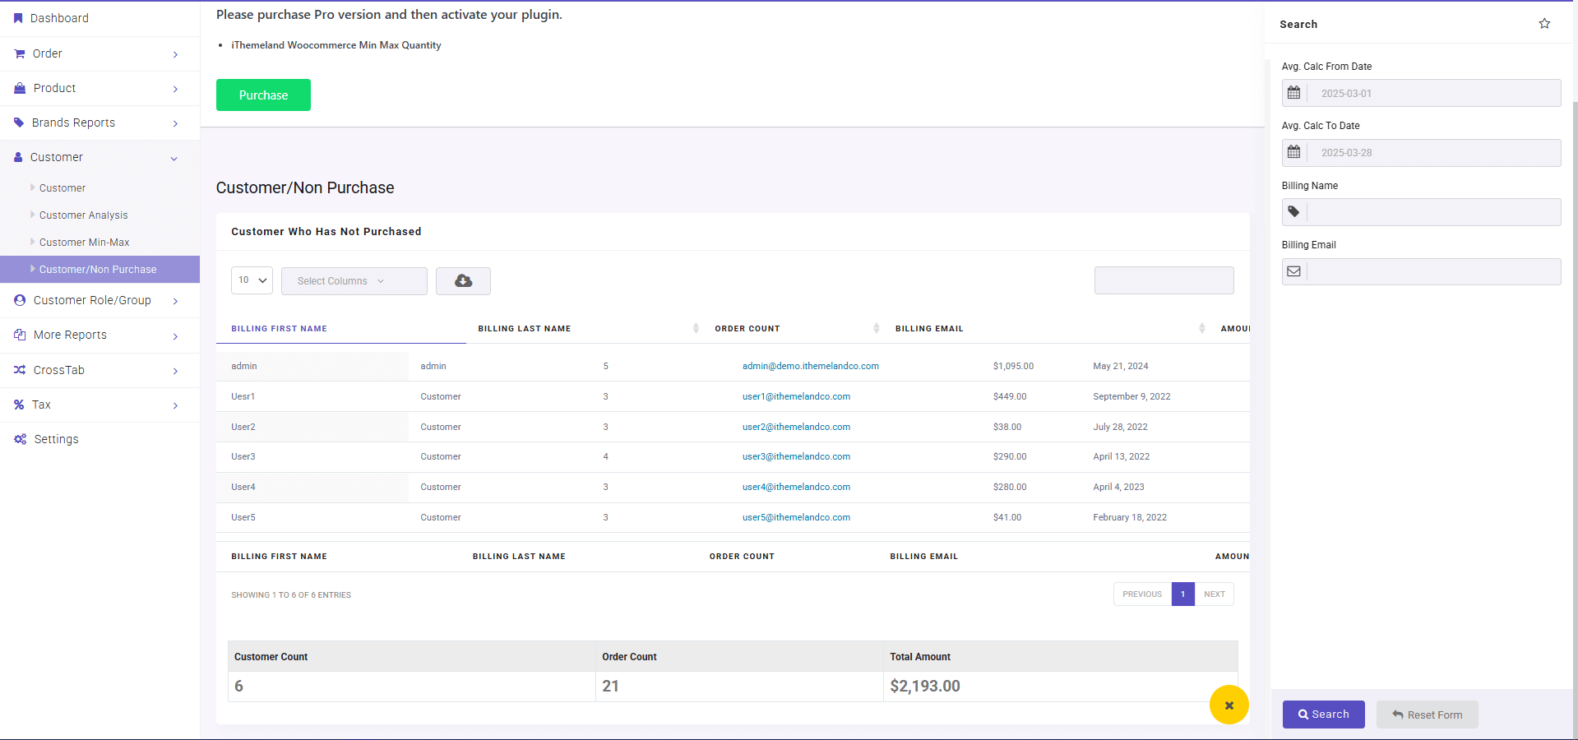Screen dimensions: 1578x740
Task: Click the More Reports copy icon
Action: tap(20, 335)
